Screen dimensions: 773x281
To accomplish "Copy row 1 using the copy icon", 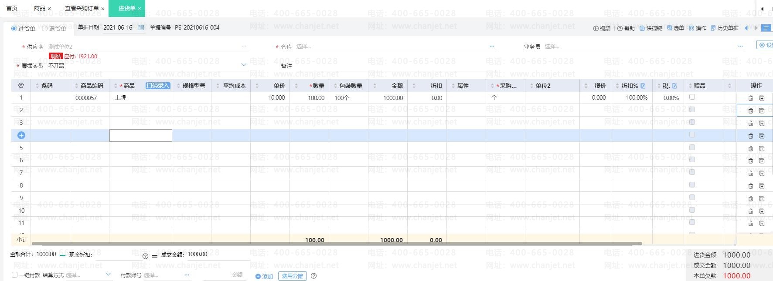I will click(x=762, y=98).
